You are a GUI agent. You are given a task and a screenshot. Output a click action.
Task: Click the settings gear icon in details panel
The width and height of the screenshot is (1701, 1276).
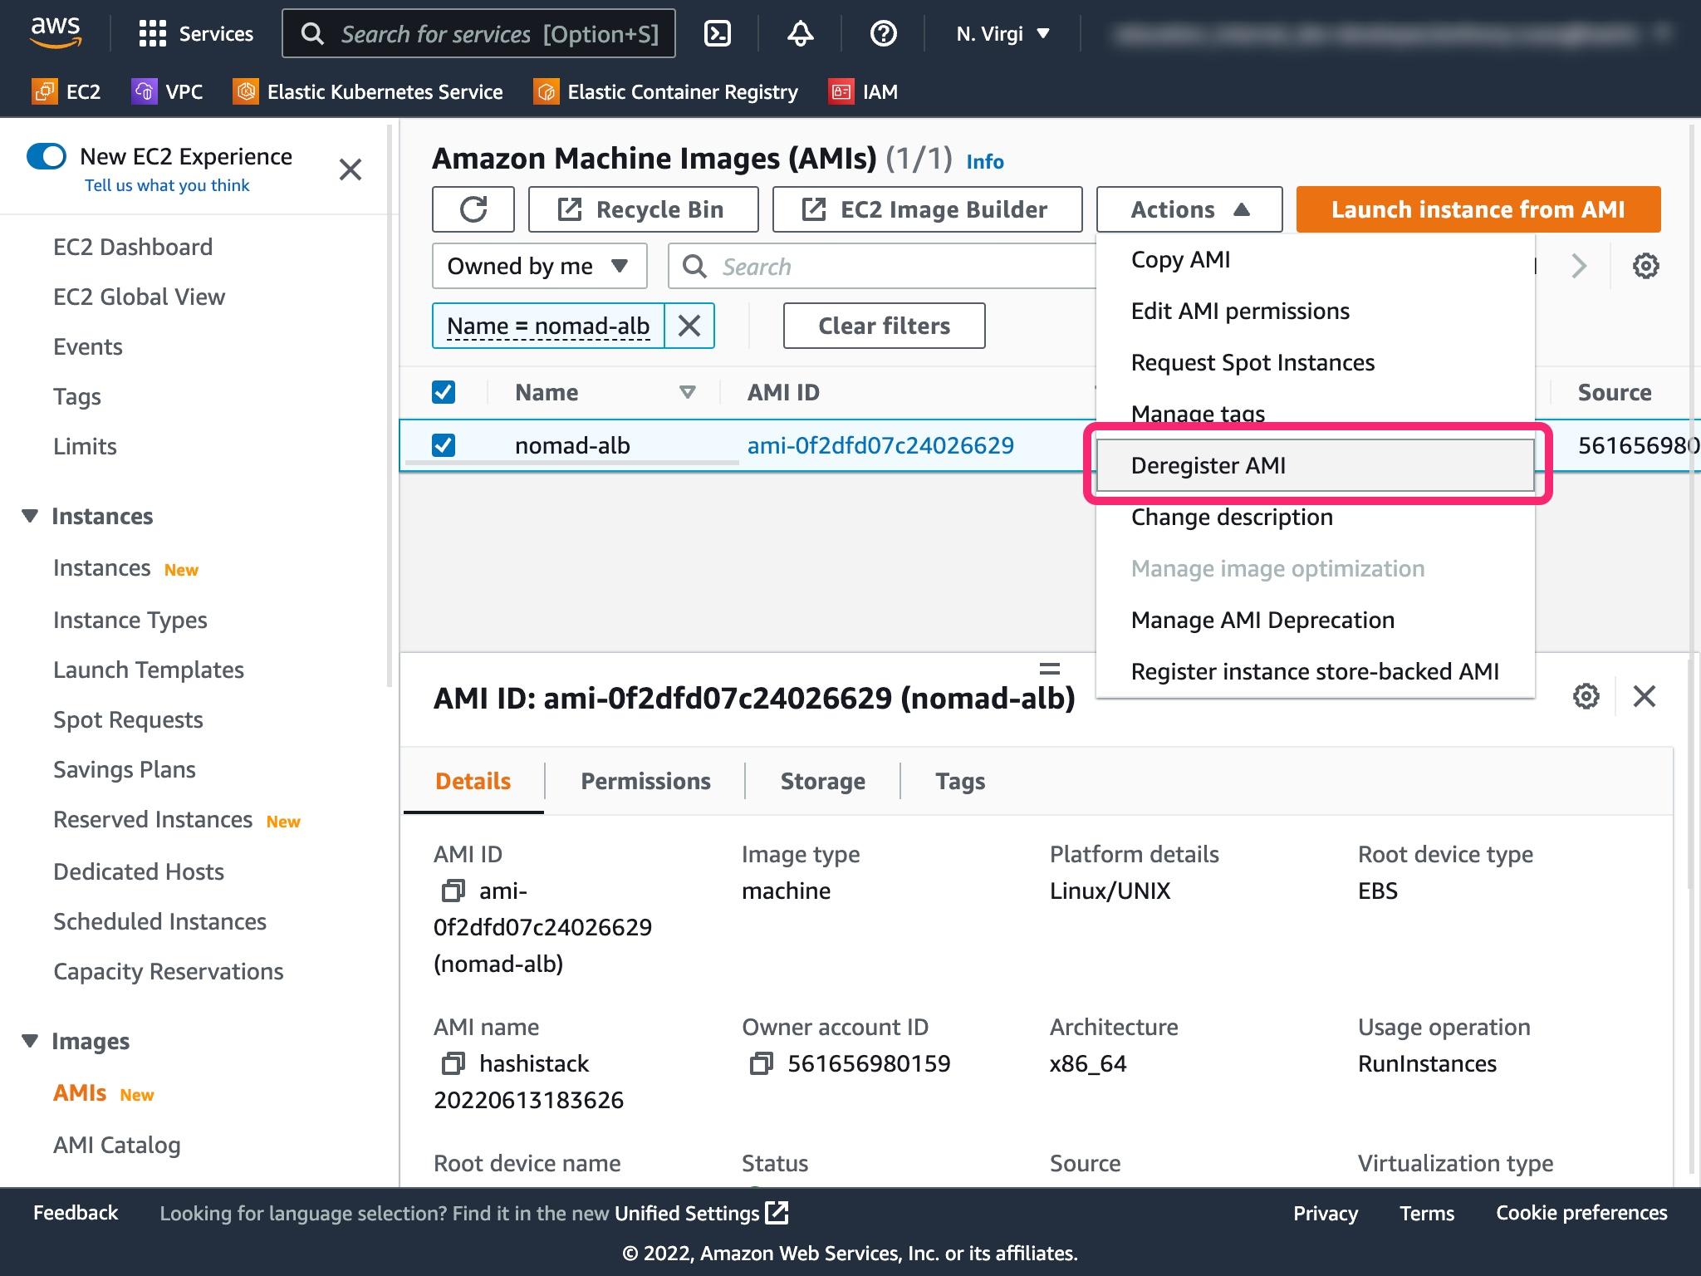1587,695
